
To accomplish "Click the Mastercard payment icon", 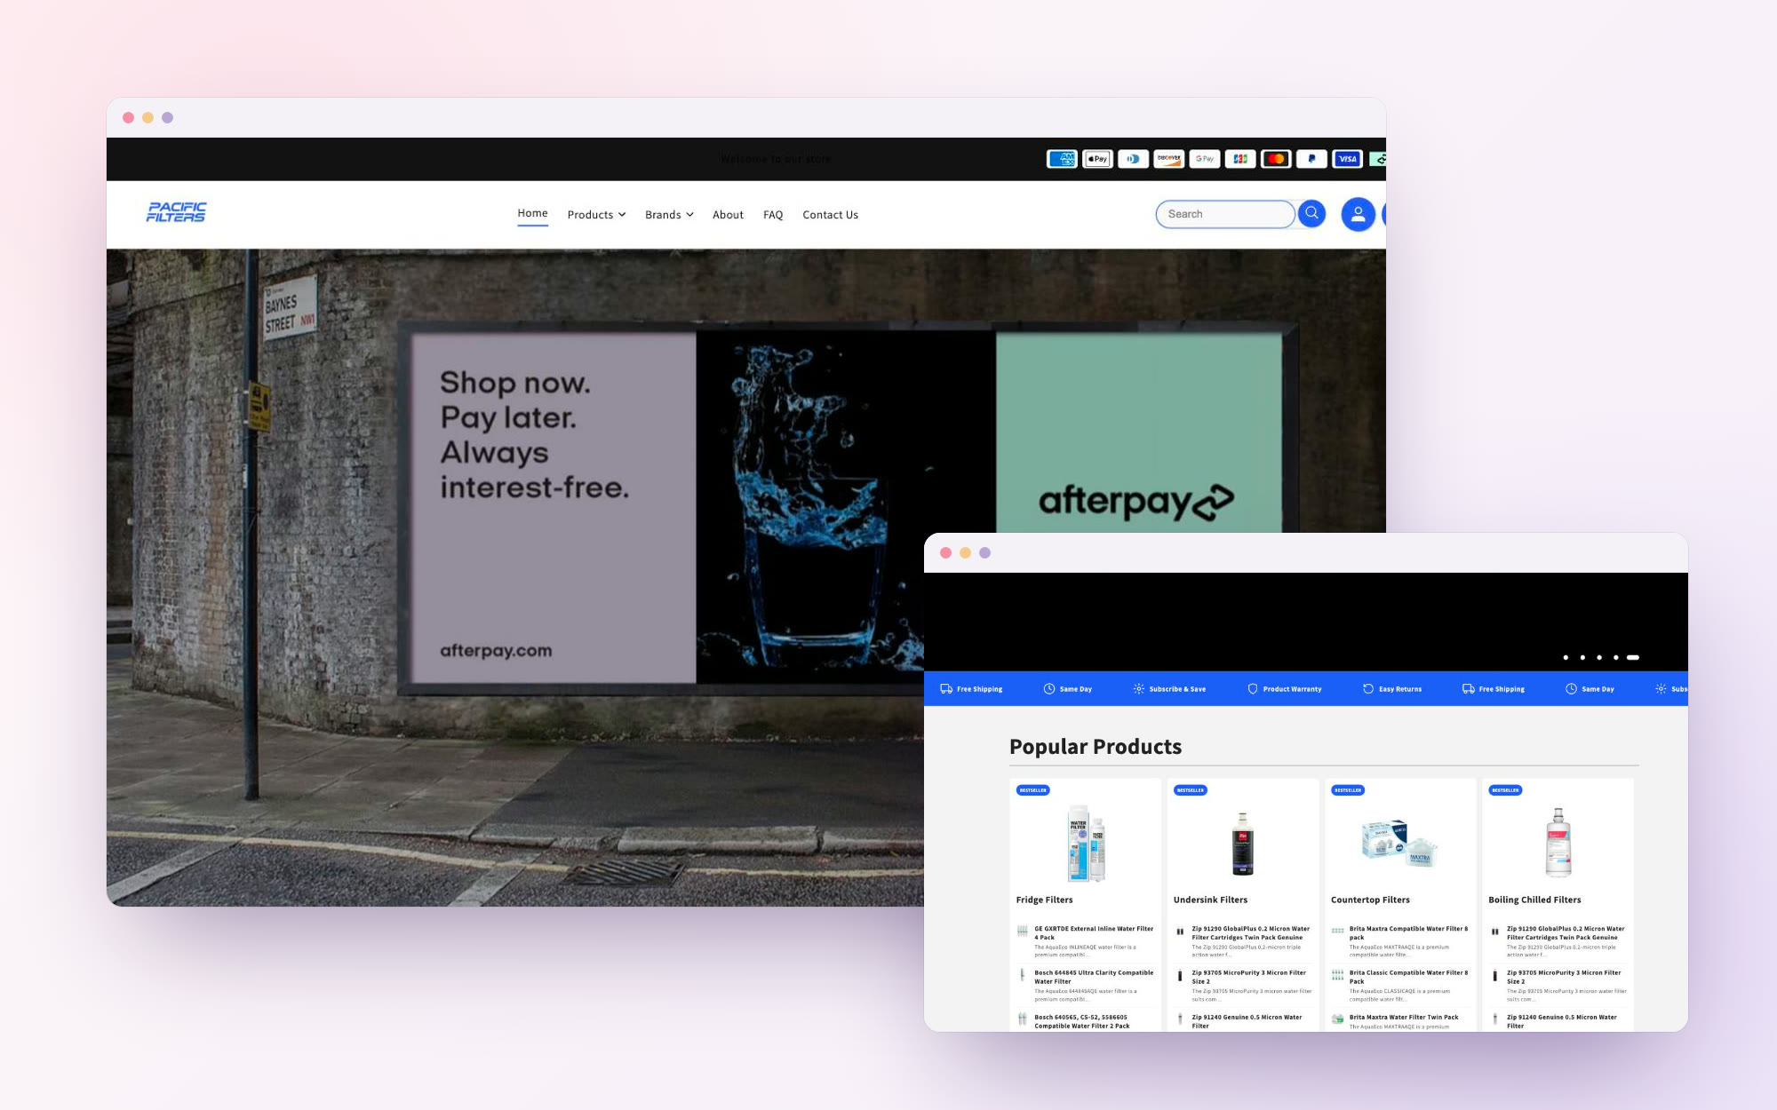I will (1276, 159).
